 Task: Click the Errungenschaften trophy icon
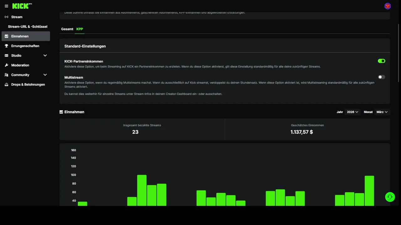click(7, 46)
